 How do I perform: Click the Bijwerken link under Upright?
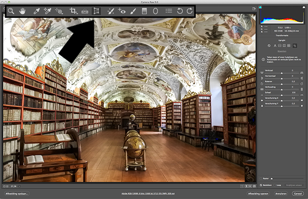click(x=282, y=51)
